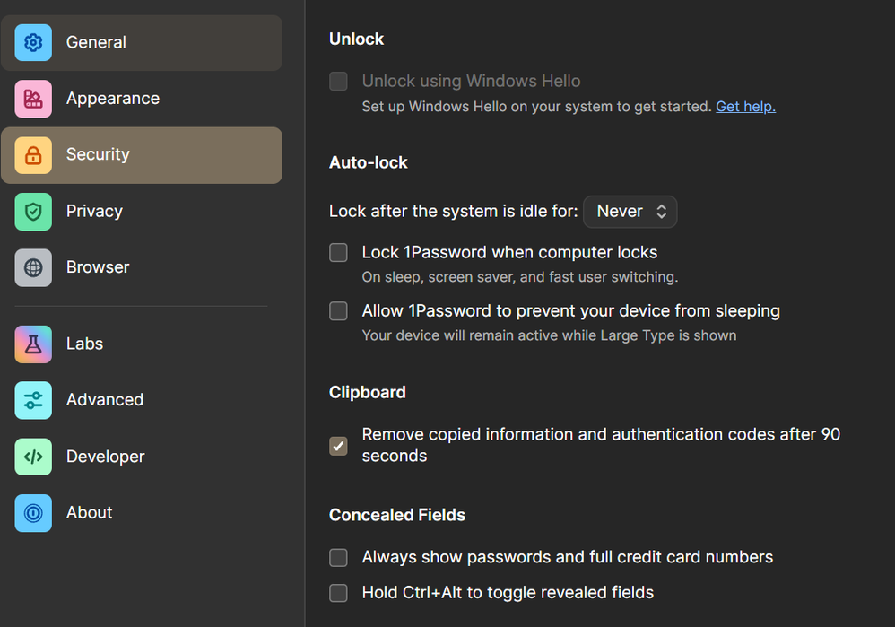Viewport: 895px width, 627px height.
Task: Click the Security padlock icon
Action: 33,155
